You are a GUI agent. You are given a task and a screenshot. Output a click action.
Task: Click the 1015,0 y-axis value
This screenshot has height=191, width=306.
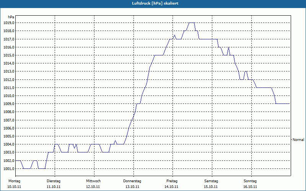[x=9, y=55]
